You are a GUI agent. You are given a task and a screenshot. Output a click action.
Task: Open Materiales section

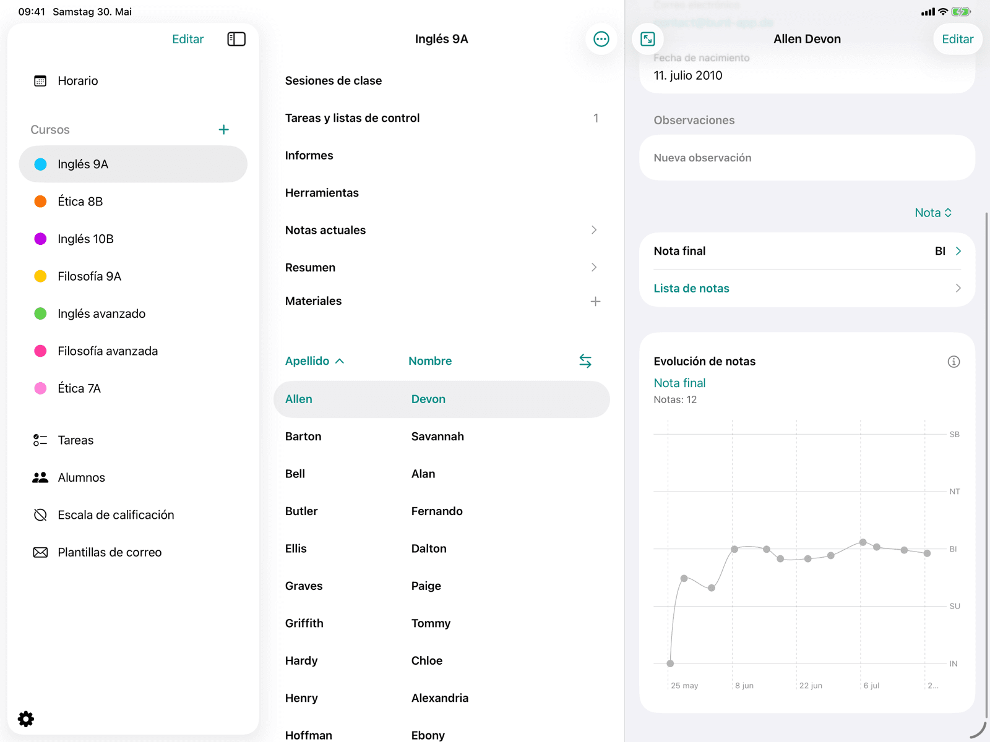pos(313,301)
